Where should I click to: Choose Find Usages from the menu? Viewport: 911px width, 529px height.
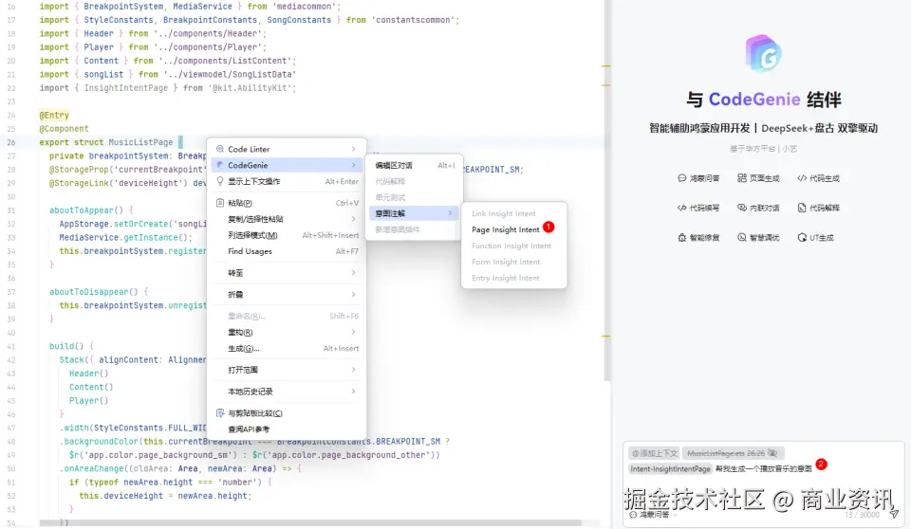pos(287,251)
